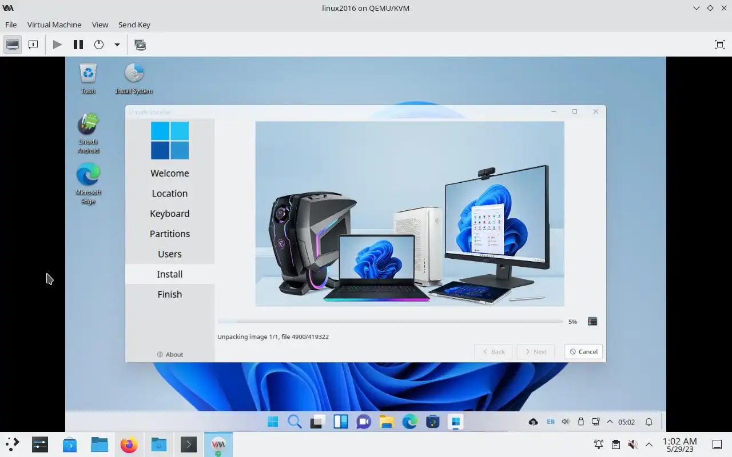Select the Install step in installer sidebar

170,274
